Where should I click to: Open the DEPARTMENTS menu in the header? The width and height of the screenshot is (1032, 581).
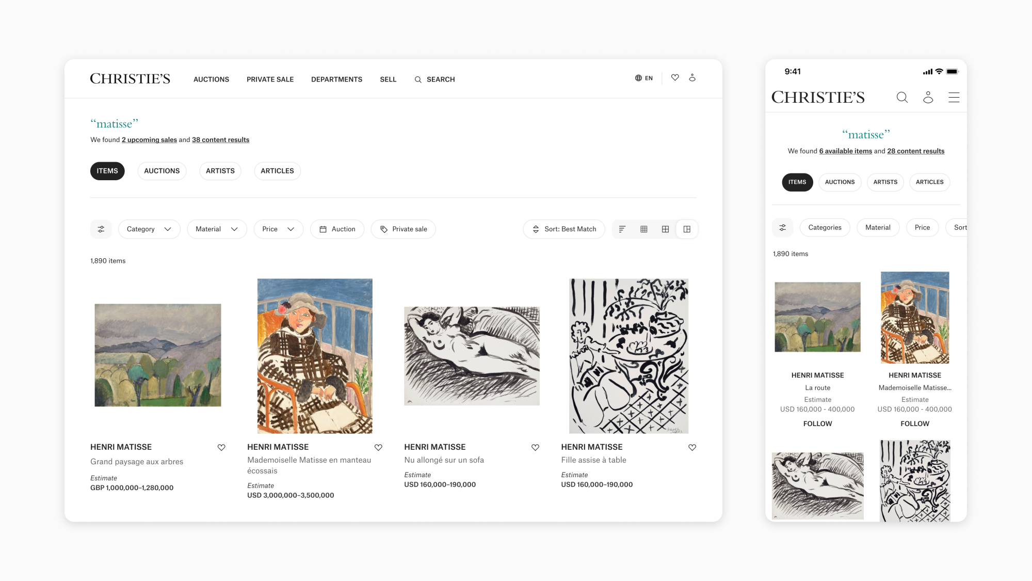coord(337,80)
